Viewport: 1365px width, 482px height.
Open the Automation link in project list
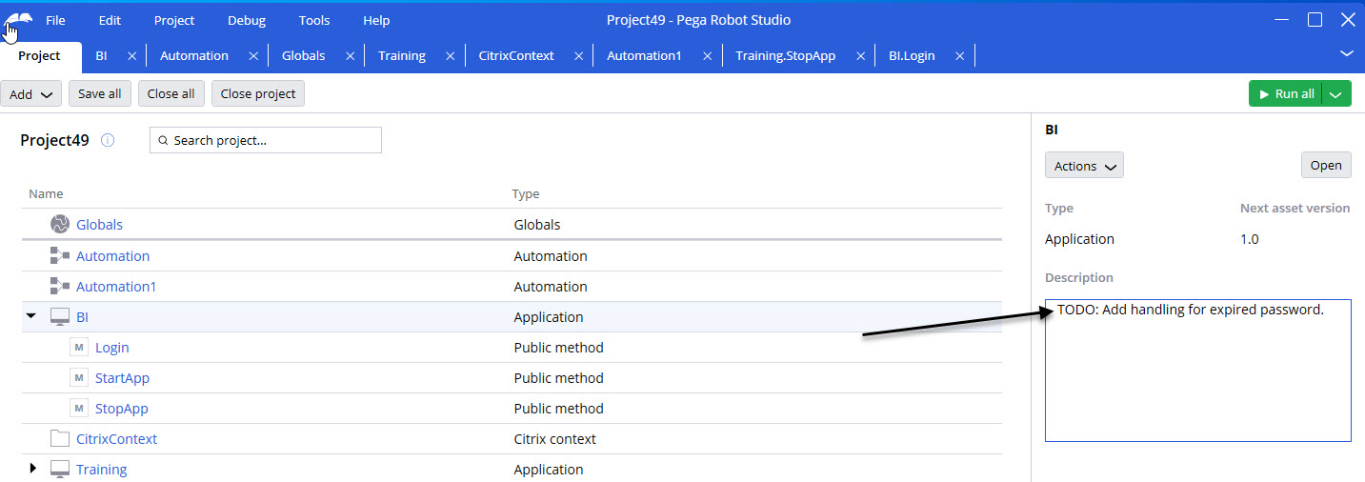113,255
